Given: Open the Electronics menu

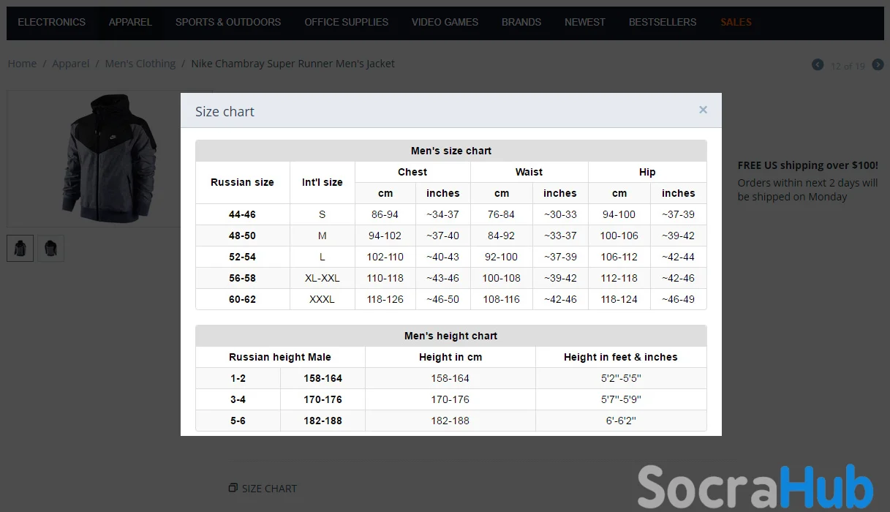Looking at the screenshot, I should click(51, 22).
